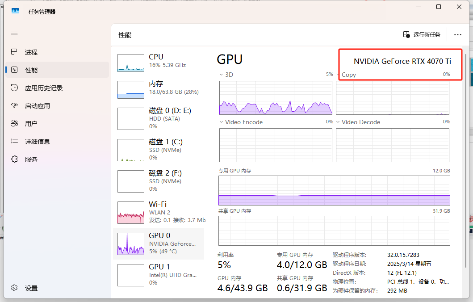Click the 5% 利用率 value

coord(224,265)
